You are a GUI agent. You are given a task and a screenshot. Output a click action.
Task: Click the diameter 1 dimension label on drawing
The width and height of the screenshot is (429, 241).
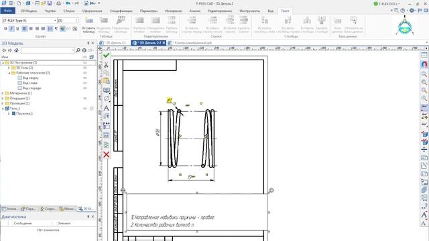click(x=170, y=100)
